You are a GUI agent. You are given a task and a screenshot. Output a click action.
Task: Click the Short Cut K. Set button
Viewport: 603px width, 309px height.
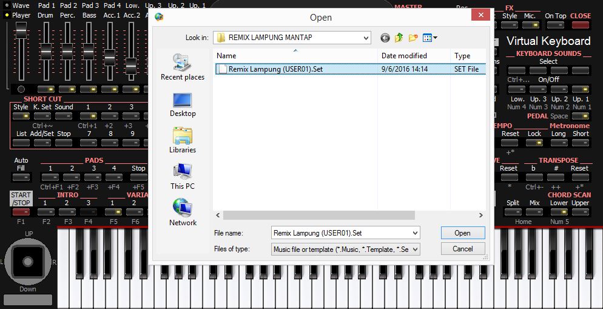(42, 116)
